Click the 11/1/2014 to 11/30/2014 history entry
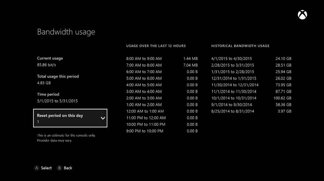The image size is (324, 181). [x=251, y=91]
